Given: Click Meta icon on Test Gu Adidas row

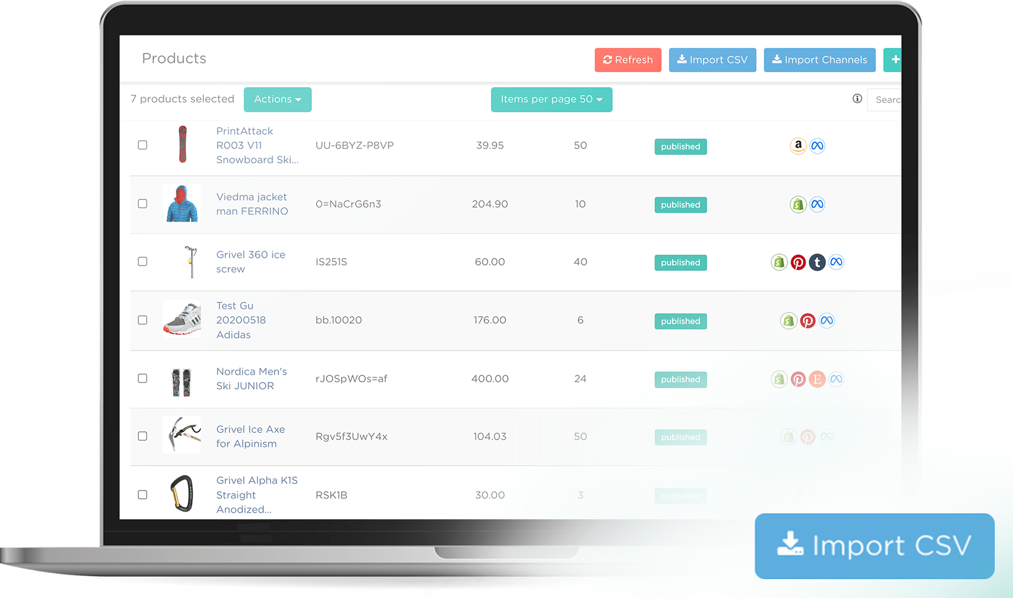Looking at the screenshot, I should click(x=826, y=321).
